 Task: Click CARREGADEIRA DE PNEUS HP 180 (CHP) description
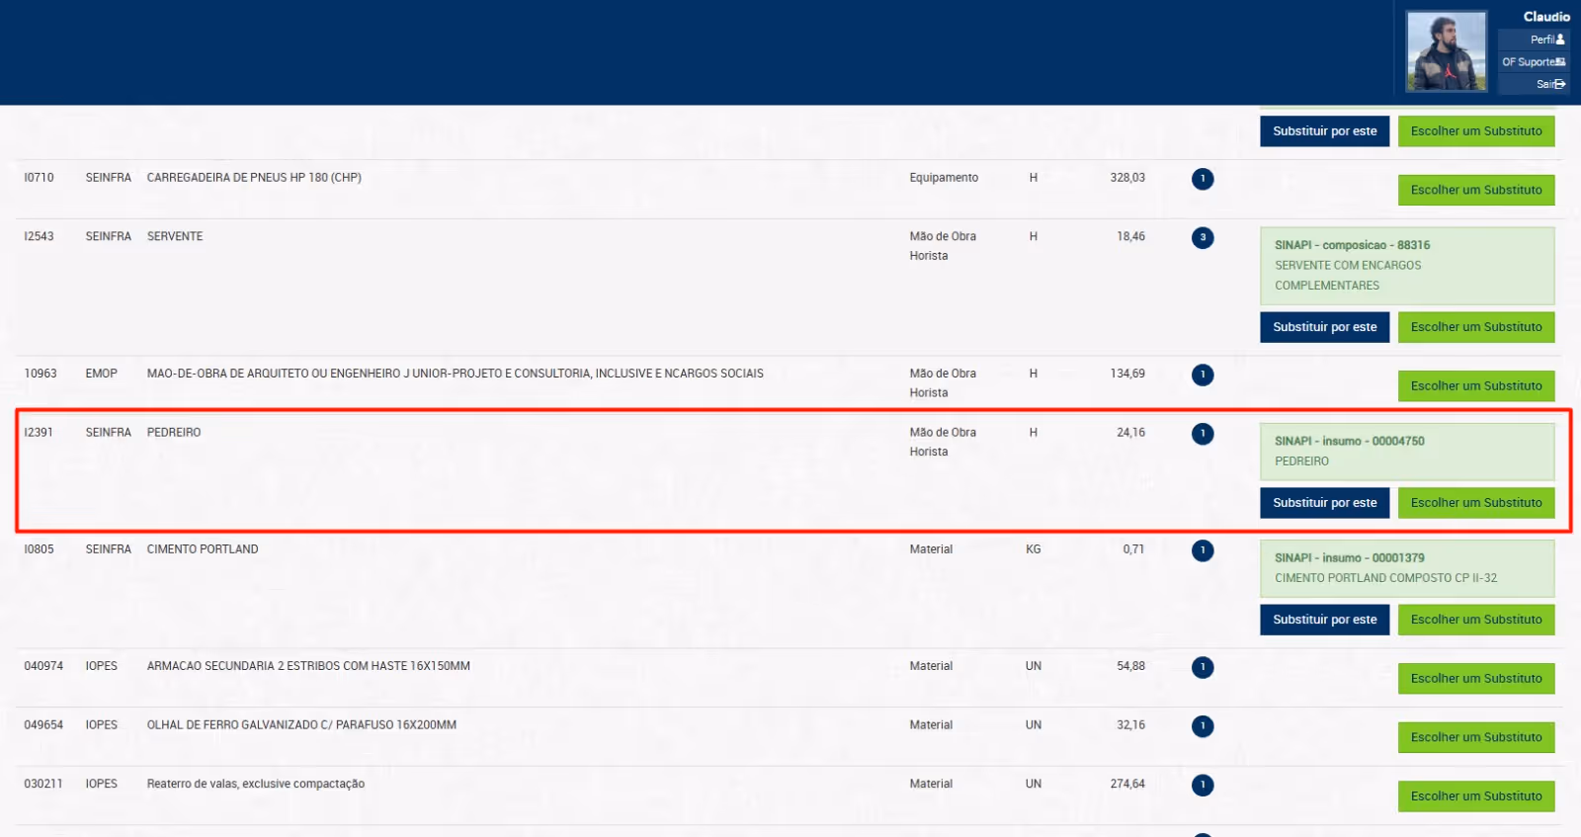tap(254, 178)
